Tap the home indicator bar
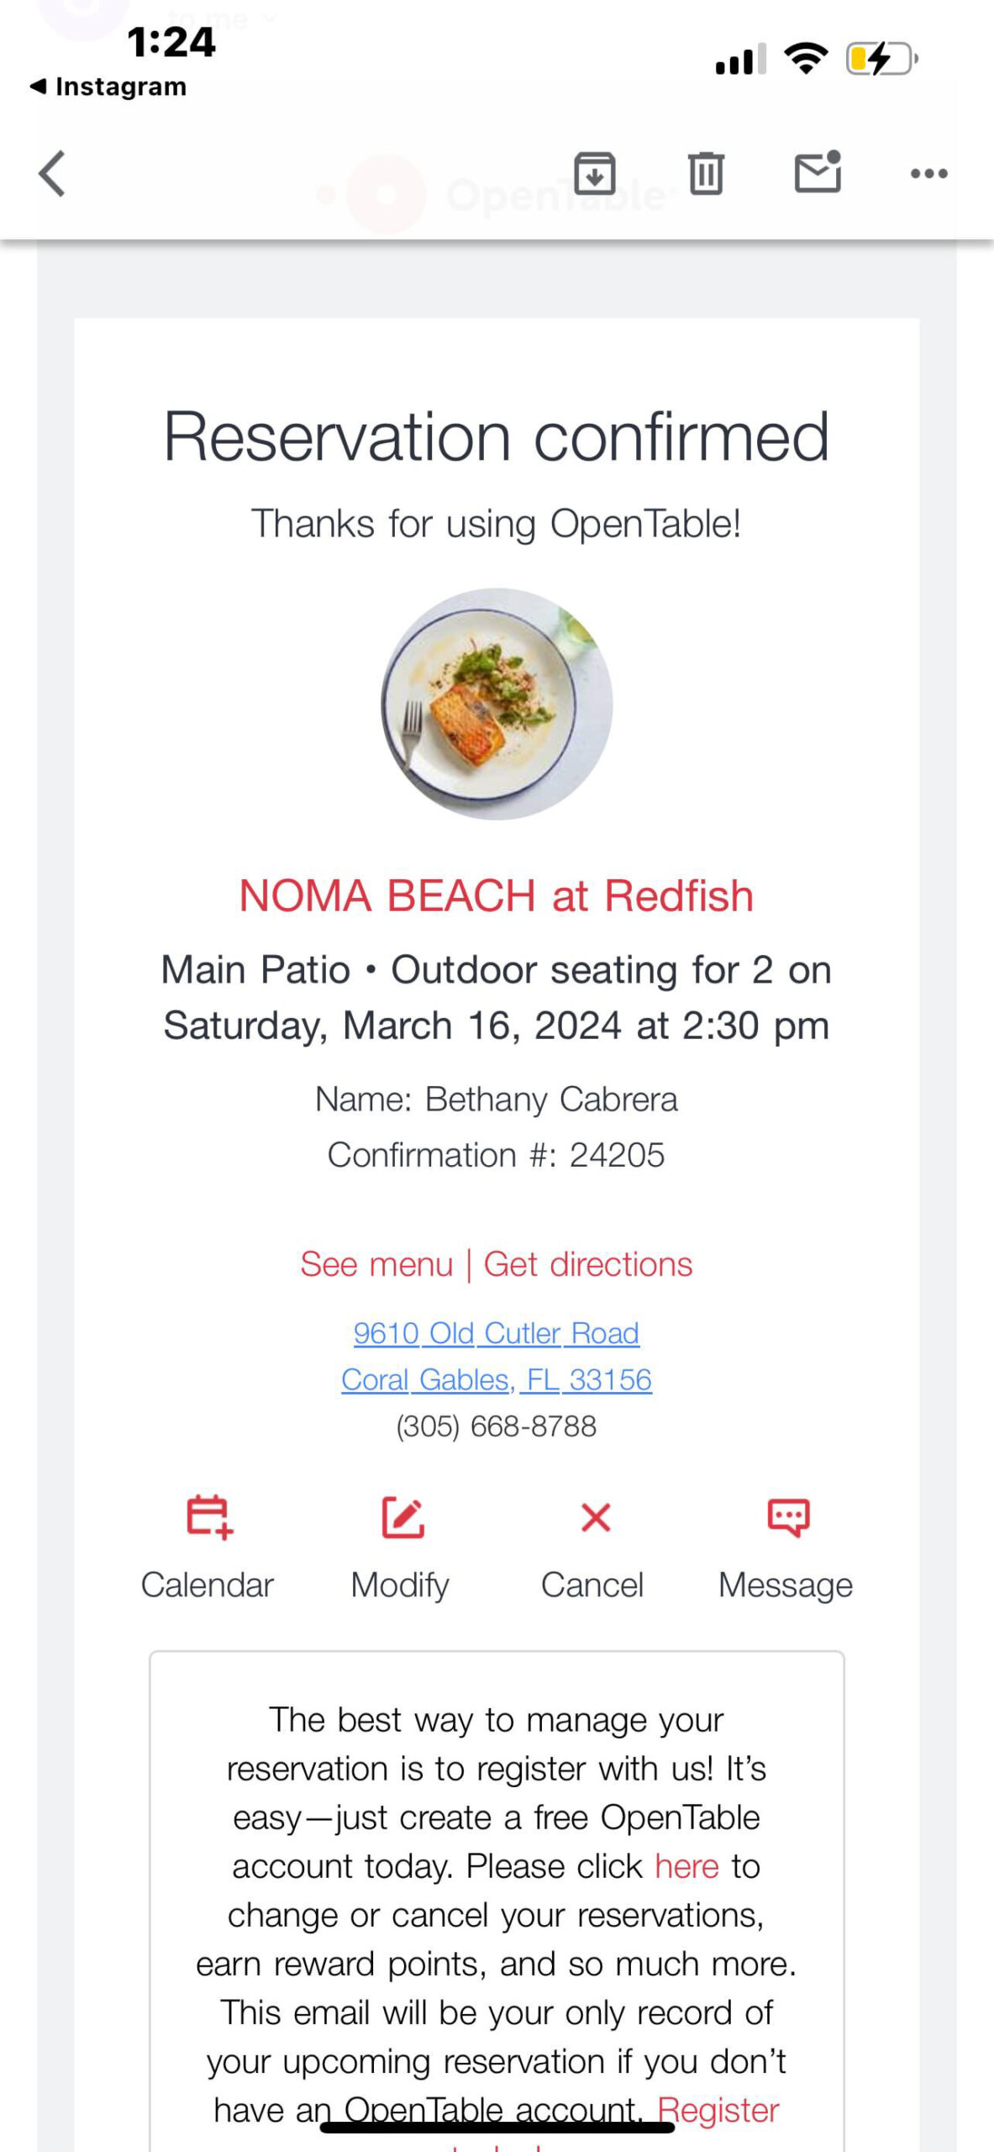The width and height of the screenshot is (994, 2152). (x=497, y=2128)
